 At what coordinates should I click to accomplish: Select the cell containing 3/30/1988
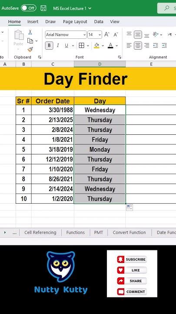point(53,110)
